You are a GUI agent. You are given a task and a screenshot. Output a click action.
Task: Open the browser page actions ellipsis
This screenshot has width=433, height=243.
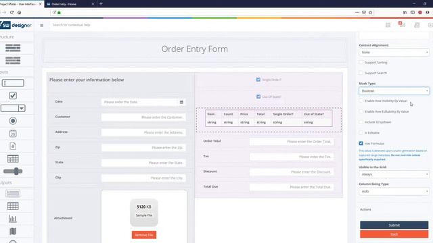(x=357, y=12)
